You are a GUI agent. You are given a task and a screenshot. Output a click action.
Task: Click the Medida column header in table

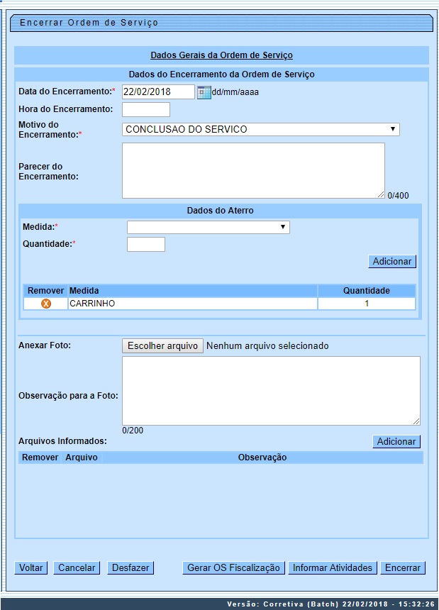pyautogui.click(x=192, y=291)
